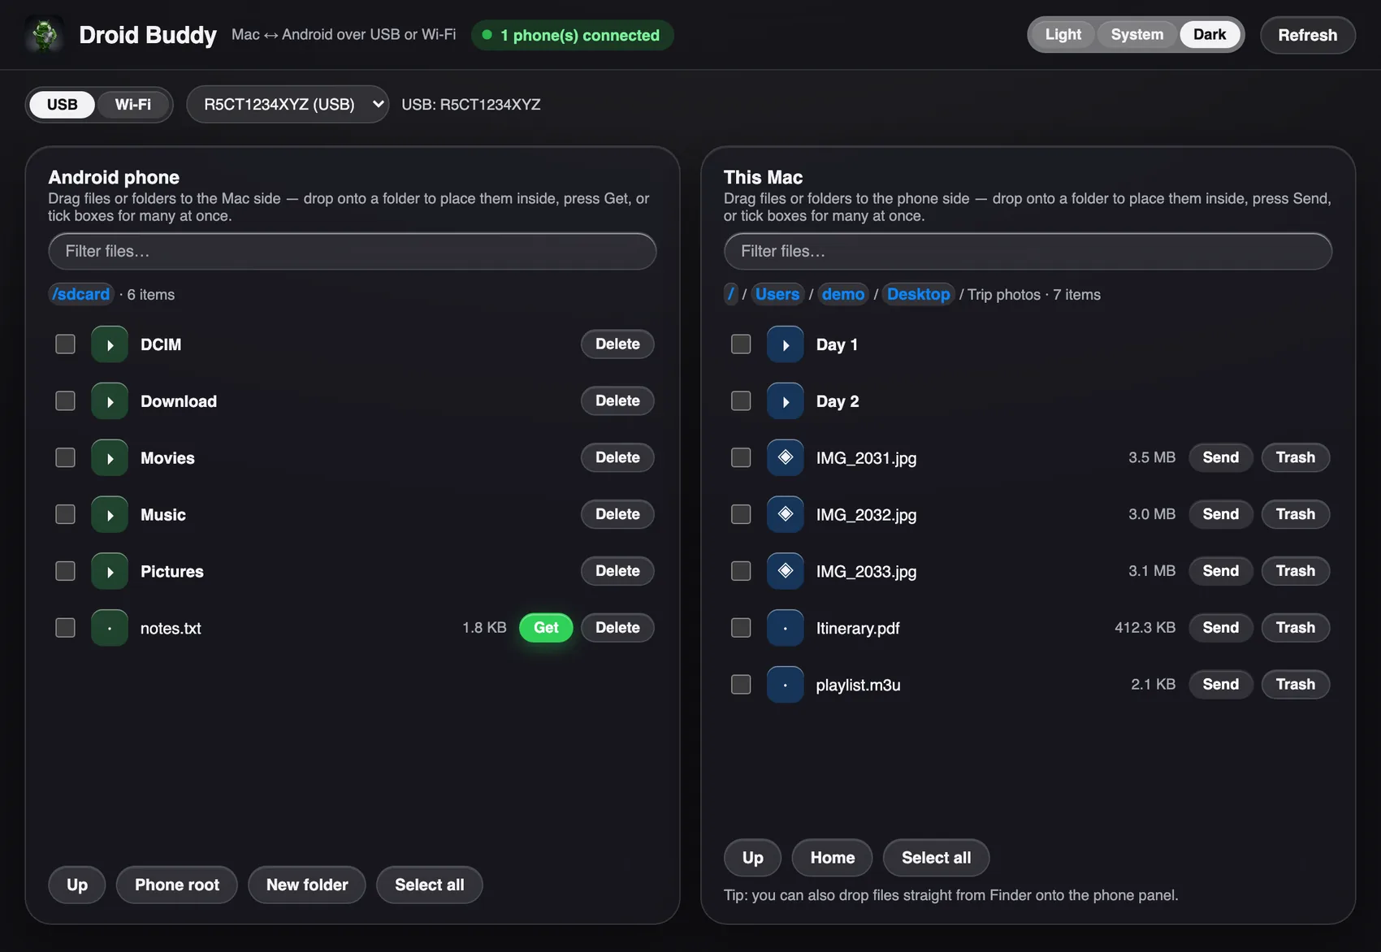Focus the This Mac filter field

click(x=1028, y=251)
